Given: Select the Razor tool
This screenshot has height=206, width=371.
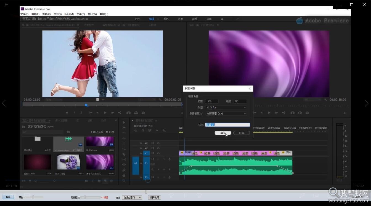Looking at the screenshot, I should (x=124, y=154).
